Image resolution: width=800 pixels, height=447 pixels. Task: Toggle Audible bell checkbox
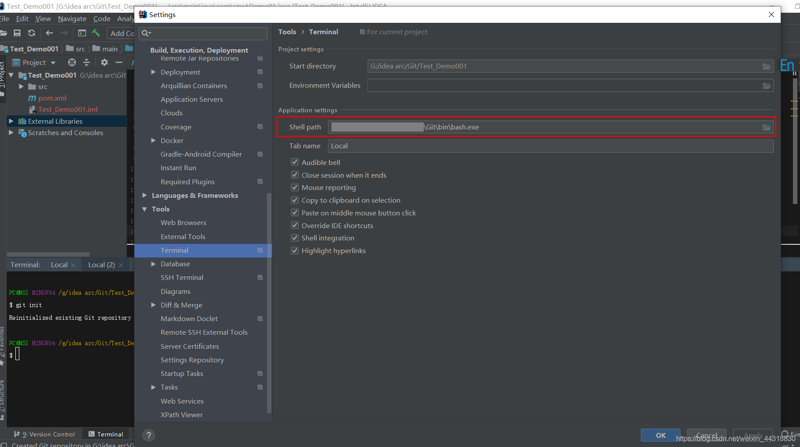295,162
